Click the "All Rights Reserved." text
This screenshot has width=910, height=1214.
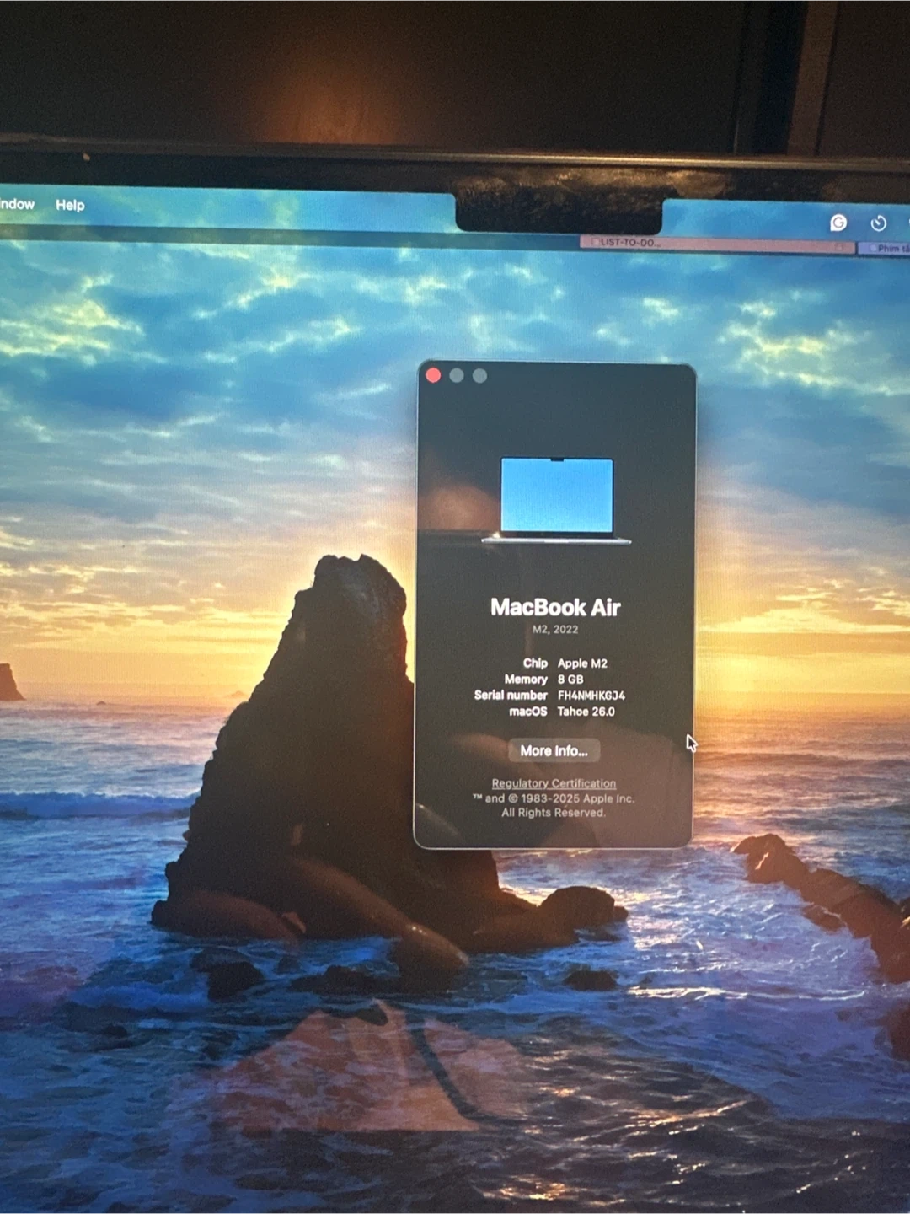tap(554, 813)
